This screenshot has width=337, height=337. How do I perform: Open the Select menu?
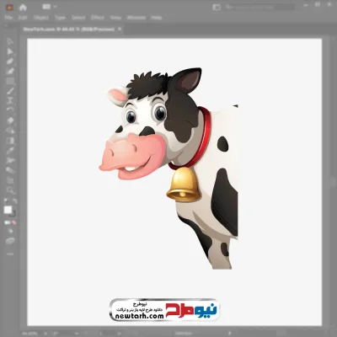coord(78,18)
